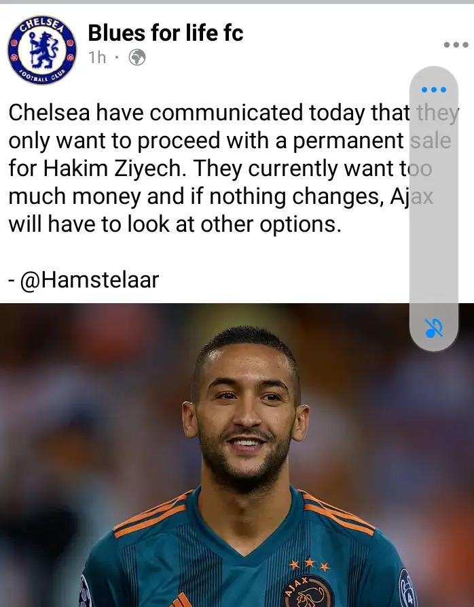Click the globe public audience icon
This screenshot has width=474, height=607.
tap(137, 58)
